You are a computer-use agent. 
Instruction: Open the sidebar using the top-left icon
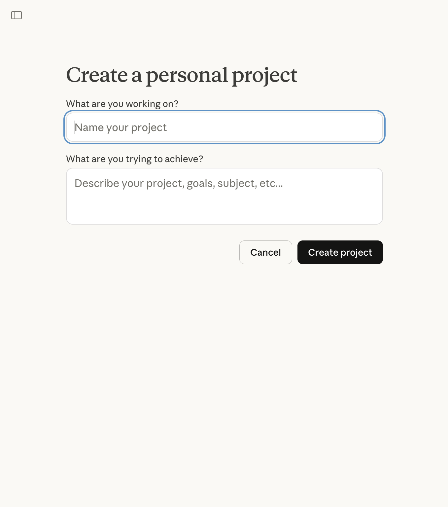[17, 15]
